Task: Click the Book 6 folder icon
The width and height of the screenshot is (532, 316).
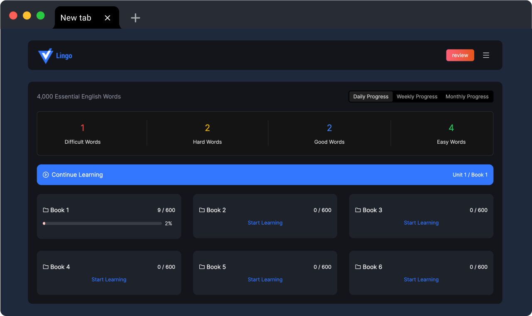Action: tap(358, 267)
